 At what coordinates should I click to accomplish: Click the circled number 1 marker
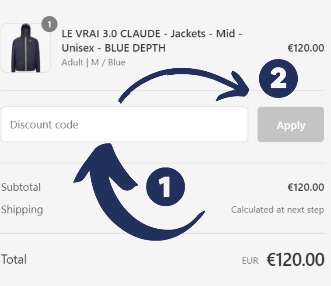pyautogui.click(x=165, y=187)
